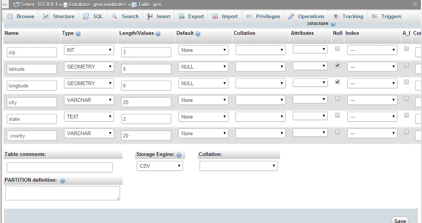
Task: Click the county name field
Action: 32,136
